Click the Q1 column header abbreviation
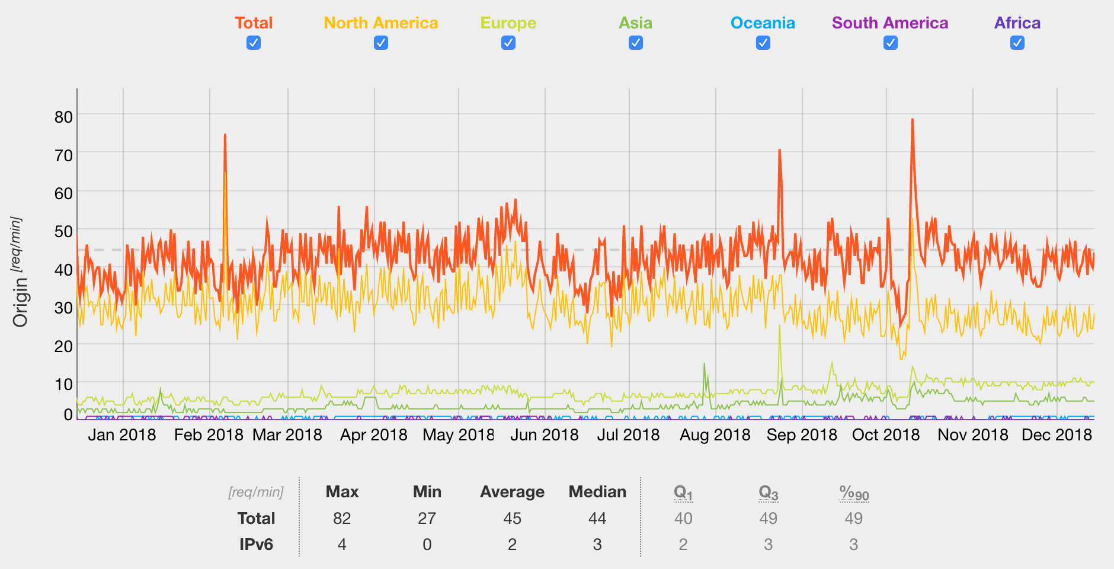1114x569 pixels. click(x=683, y=493)
